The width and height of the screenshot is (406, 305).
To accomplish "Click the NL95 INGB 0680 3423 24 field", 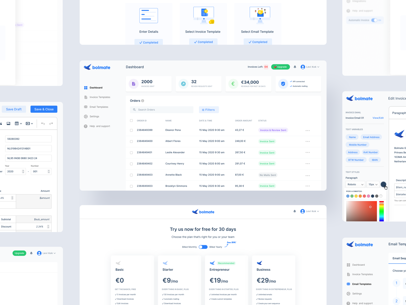I will tap(28, 158).
